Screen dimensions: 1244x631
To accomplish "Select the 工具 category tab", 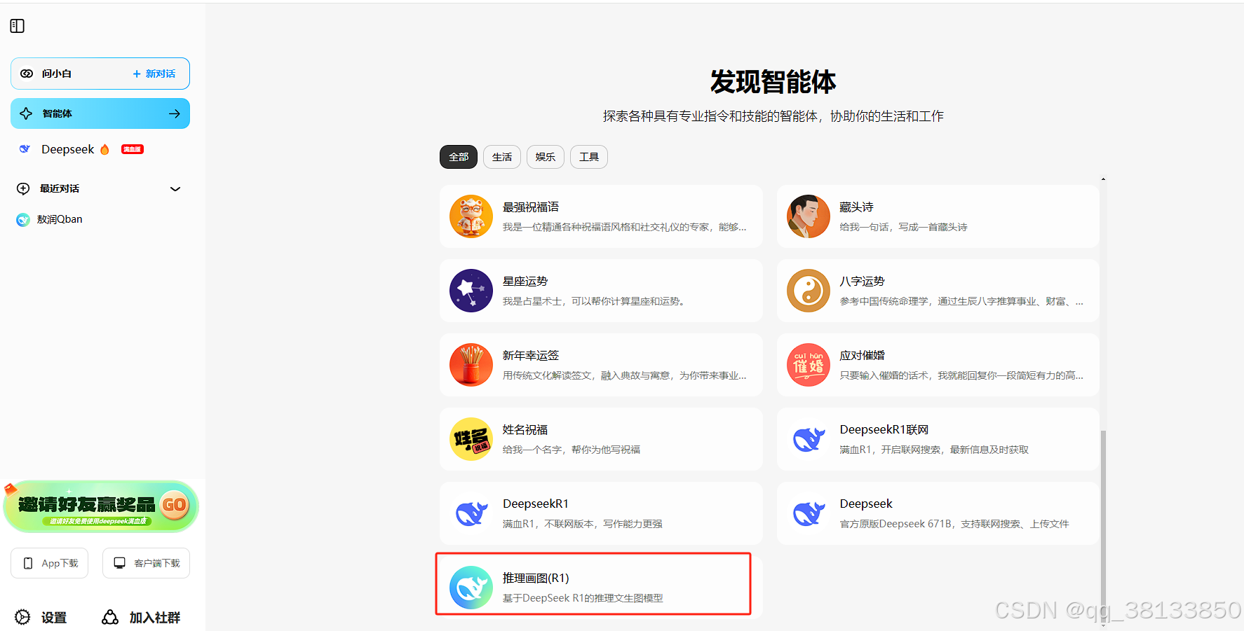I will click(x=589, y=157).
